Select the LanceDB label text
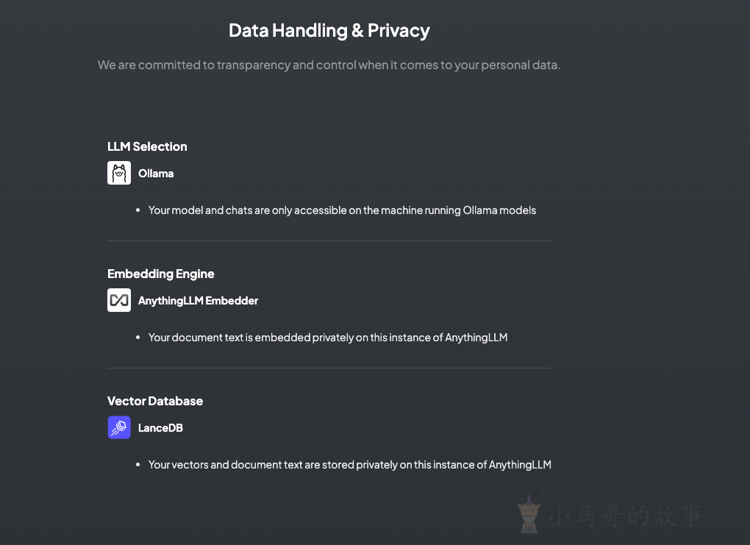750x545 pixels. (160, 428)
